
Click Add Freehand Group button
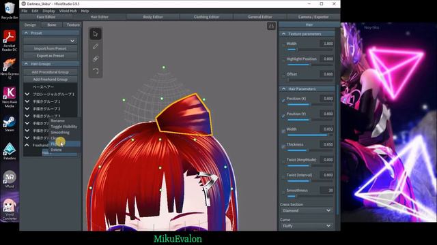(51, 79)
